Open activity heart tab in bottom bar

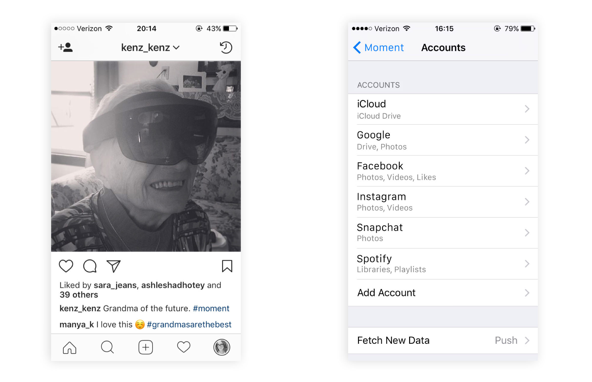[x=184, y=347]
